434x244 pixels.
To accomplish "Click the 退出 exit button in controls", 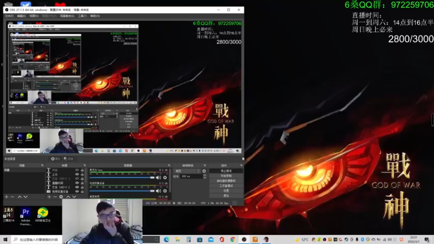I will point(226,196).
